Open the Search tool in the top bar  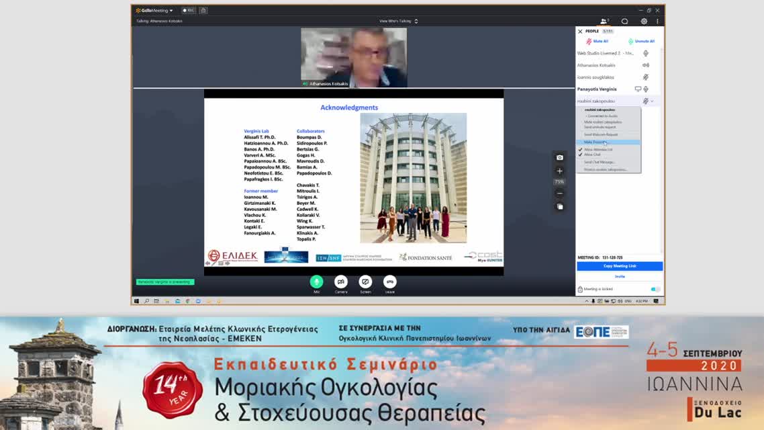[x=624, y=21]
